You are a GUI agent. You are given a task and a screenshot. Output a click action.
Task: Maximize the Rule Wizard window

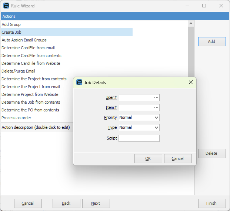click(204, 6)
